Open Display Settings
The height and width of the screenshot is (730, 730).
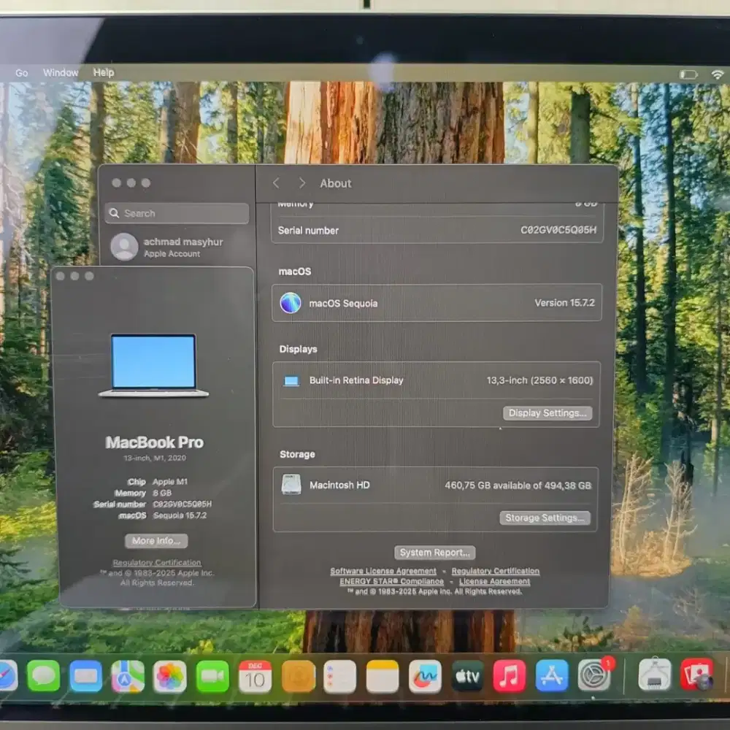[x=547, y=413]
